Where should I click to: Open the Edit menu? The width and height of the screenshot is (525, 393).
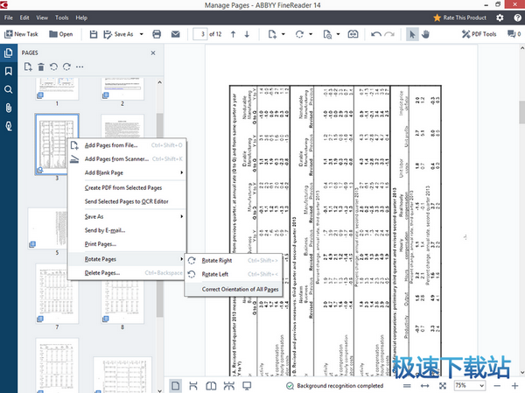[x=24, y=18]
